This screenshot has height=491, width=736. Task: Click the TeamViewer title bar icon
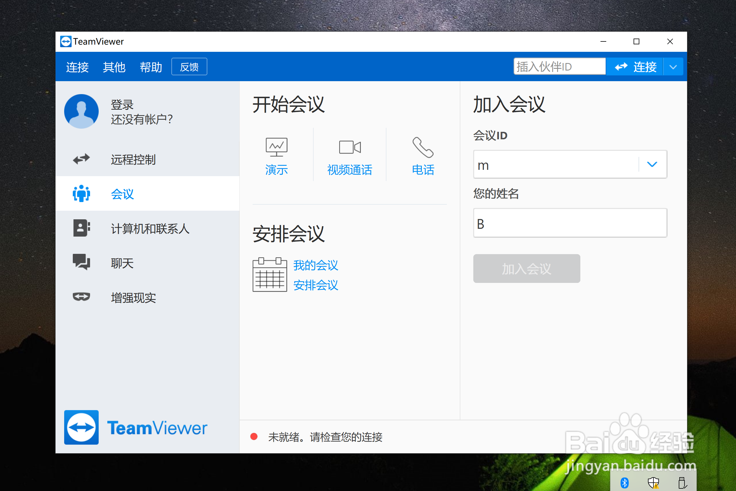tap(66, 41)
